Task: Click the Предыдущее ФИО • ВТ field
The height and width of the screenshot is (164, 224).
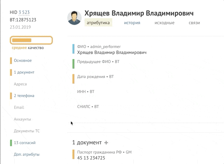Action: coord(98,62)
